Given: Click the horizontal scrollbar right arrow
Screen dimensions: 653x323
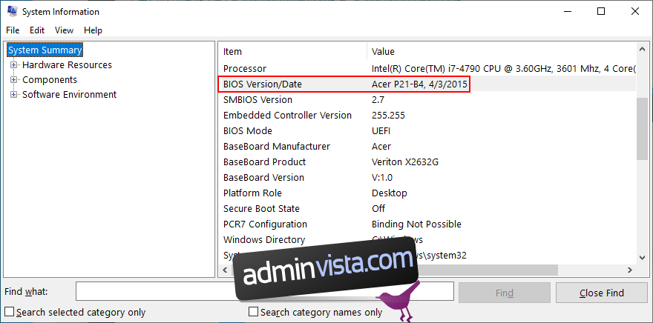Looking at the screenshot, I should 630,270.
